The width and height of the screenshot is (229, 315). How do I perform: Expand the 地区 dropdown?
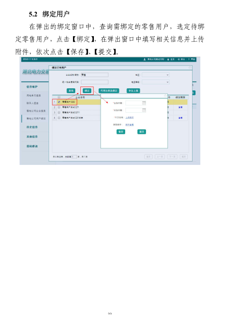pyautogui.click(x=156, y=75)
